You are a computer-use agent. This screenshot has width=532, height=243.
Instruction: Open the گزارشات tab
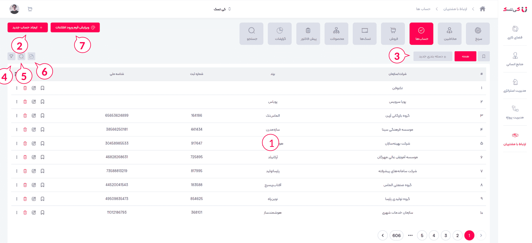pos(279,34)
